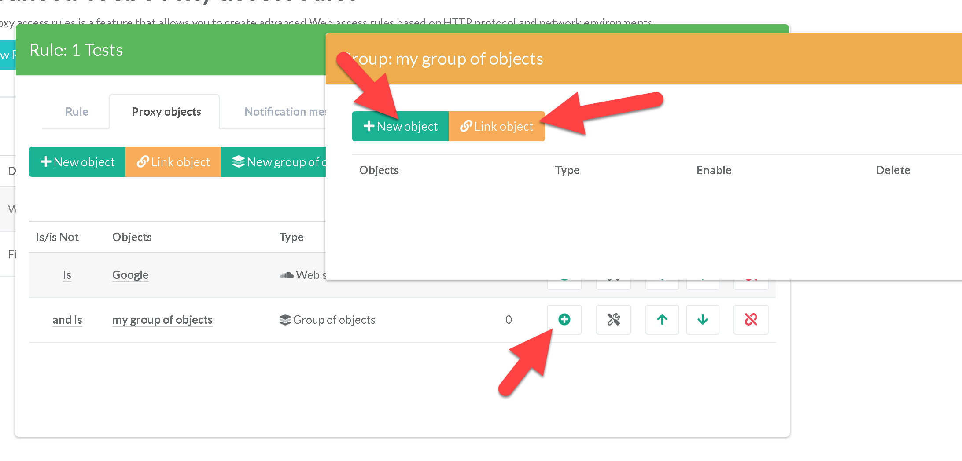Click Link object in the orange Group panel
Image resolution: width=962 pixels, height=461 pixels.
[497, 127]
